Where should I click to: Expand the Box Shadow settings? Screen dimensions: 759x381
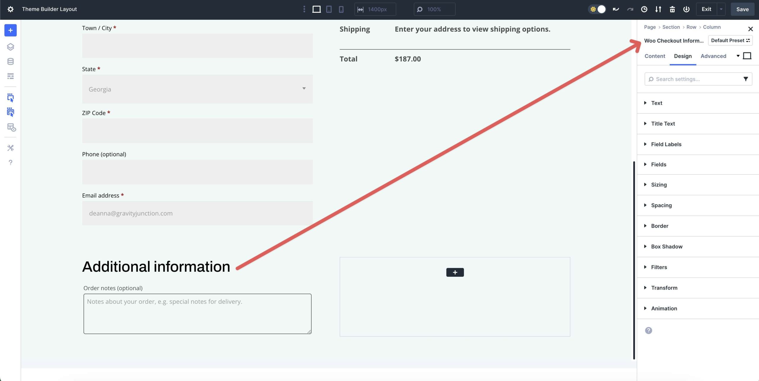[x=666, y=246]
